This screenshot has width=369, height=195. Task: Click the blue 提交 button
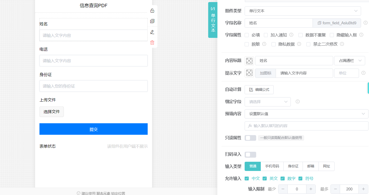(x=93, y=129)
